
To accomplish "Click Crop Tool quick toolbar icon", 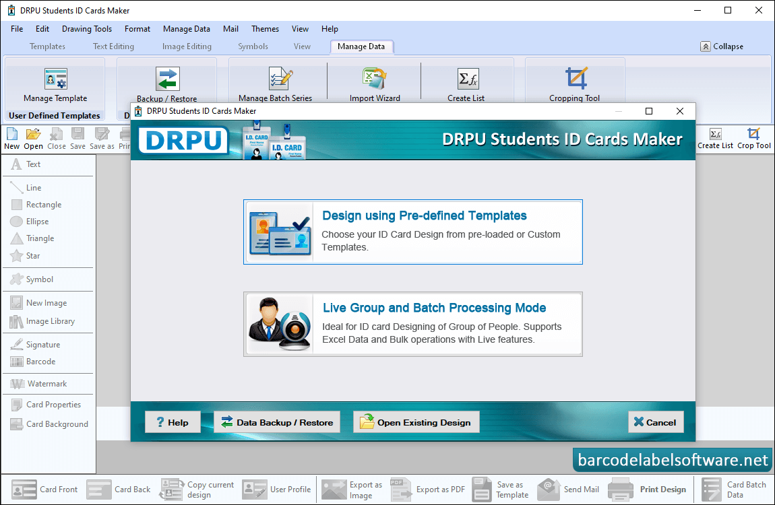I will tap(753, 139).
